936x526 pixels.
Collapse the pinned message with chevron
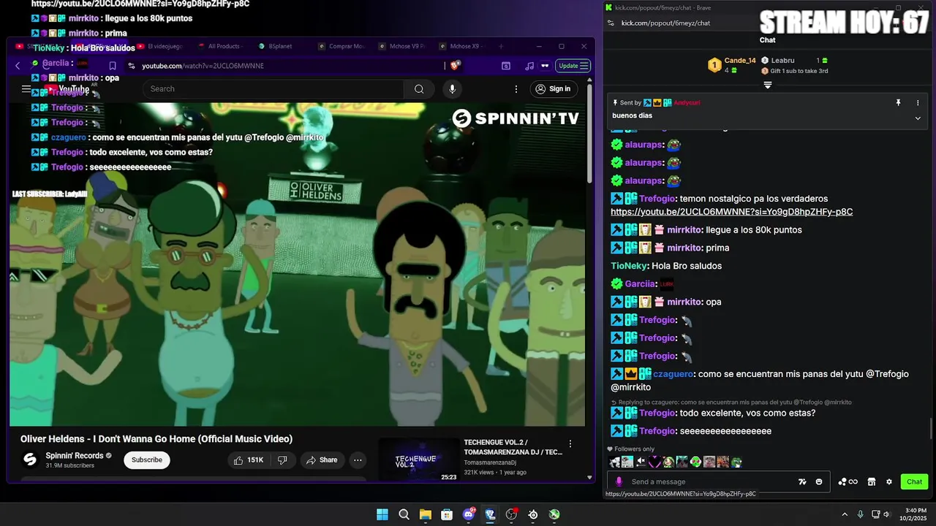pyautogui.click(x=918, y=118)
